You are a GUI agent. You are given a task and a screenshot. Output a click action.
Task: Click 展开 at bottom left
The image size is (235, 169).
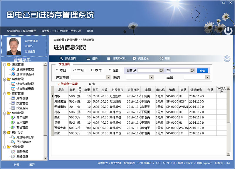pyautogui.click(x=32, y=165)
